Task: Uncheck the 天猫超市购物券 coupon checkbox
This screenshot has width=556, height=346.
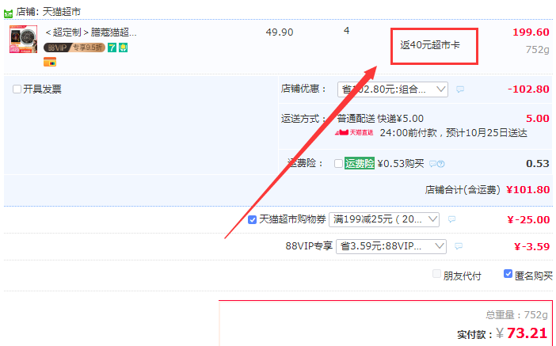Action: point(252,219)
